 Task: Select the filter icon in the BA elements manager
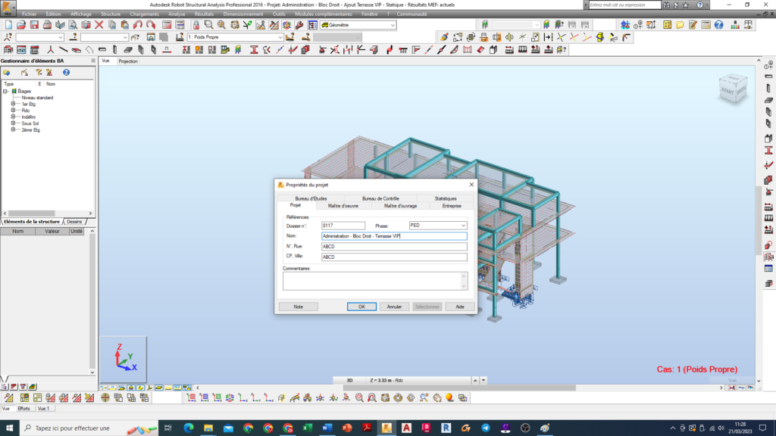pos(39,72)
